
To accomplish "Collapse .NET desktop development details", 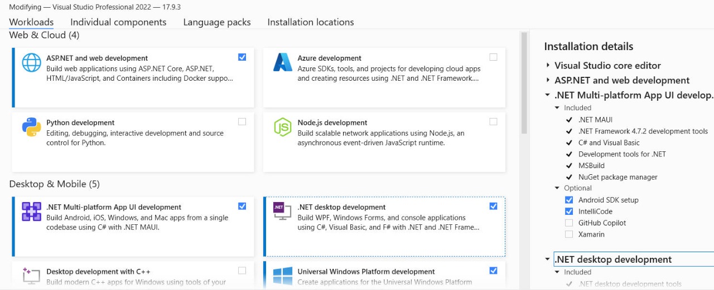I will pyautogui.click(x=548, y=259).
